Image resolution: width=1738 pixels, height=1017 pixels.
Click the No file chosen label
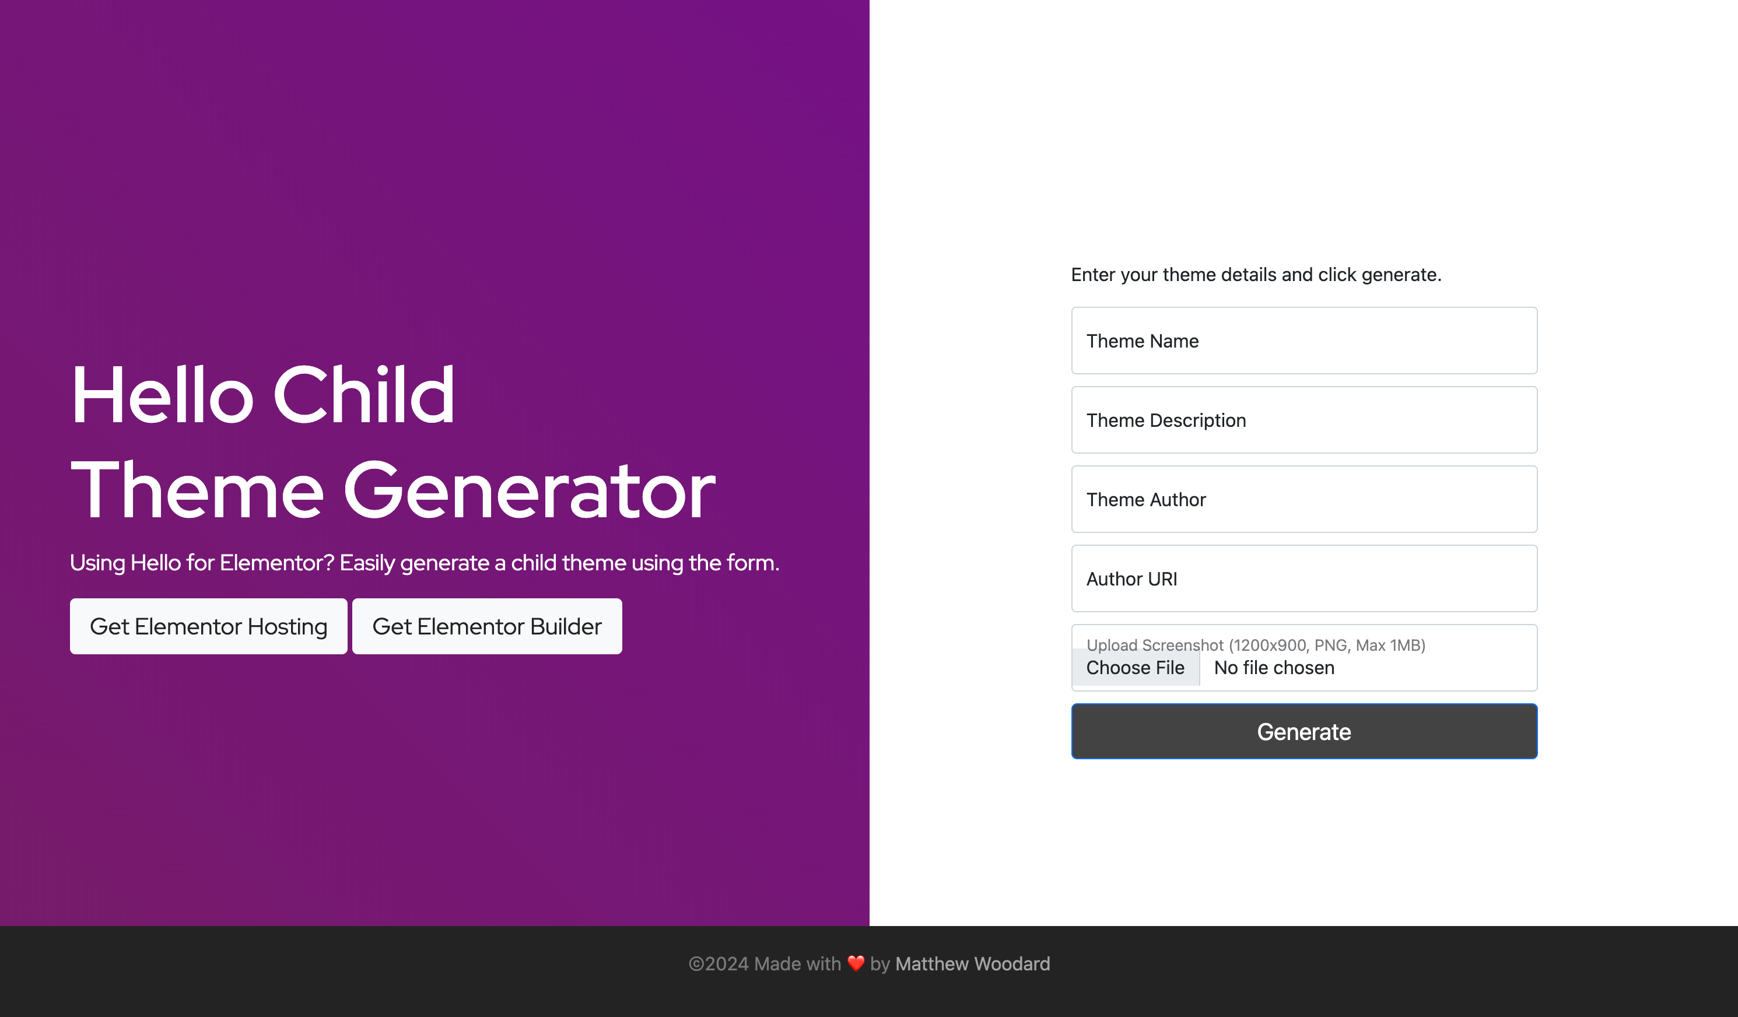pos(1273,668)
